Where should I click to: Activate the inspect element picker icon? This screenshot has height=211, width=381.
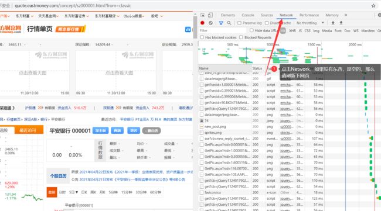pos(202,15)
